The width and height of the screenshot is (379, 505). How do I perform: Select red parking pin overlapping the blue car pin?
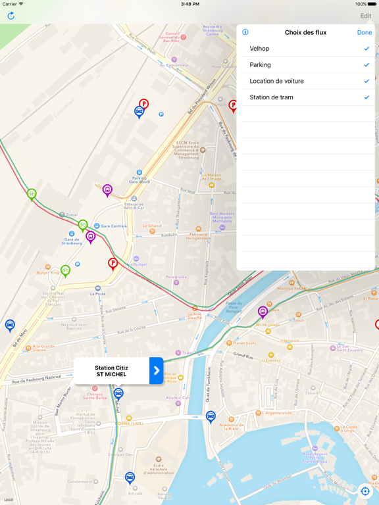[143, 105]
